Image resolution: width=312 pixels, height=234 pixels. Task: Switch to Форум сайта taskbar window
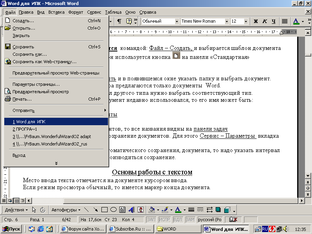click(x=83, y=229)
